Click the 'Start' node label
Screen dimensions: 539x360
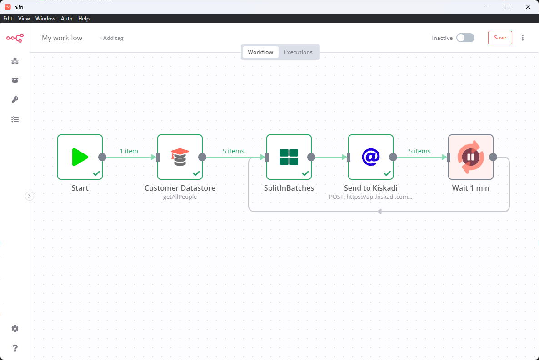click(80, 188)
